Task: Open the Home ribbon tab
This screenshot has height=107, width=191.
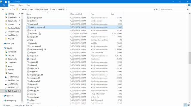Action: (13, 5)
